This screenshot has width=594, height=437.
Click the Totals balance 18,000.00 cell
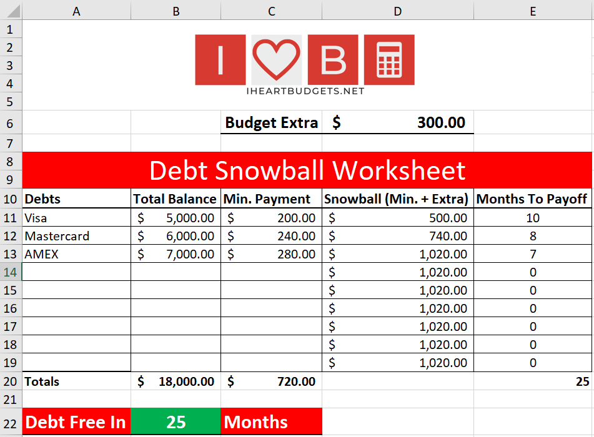(x=176, y=381)
